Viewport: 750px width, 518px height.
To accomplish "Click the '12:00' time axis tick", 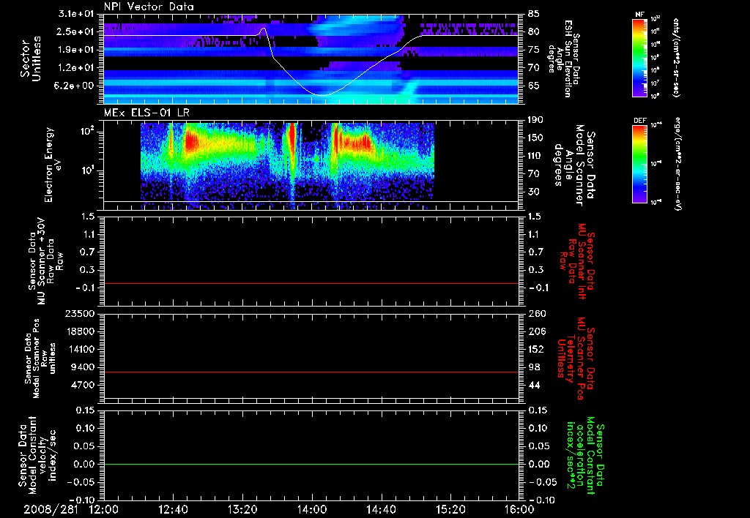I will tap(103, 510).
